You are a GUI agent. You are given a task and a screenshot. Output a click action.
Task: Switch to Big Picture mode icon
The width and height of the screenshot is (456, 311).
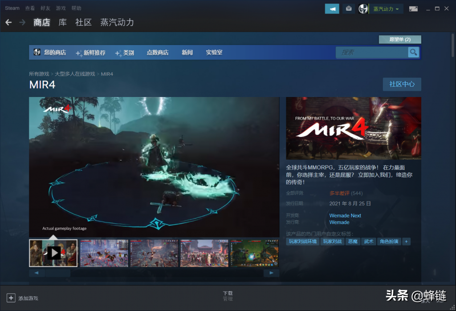pyautogui.click(x=413, y=8)
